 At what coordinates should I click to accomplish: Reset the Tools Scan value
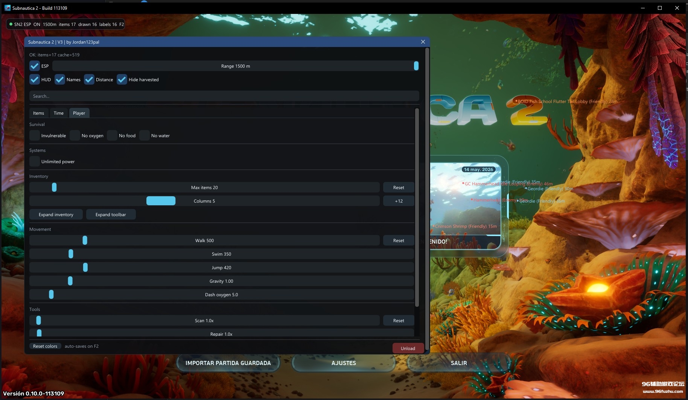[x=399, y=321]
